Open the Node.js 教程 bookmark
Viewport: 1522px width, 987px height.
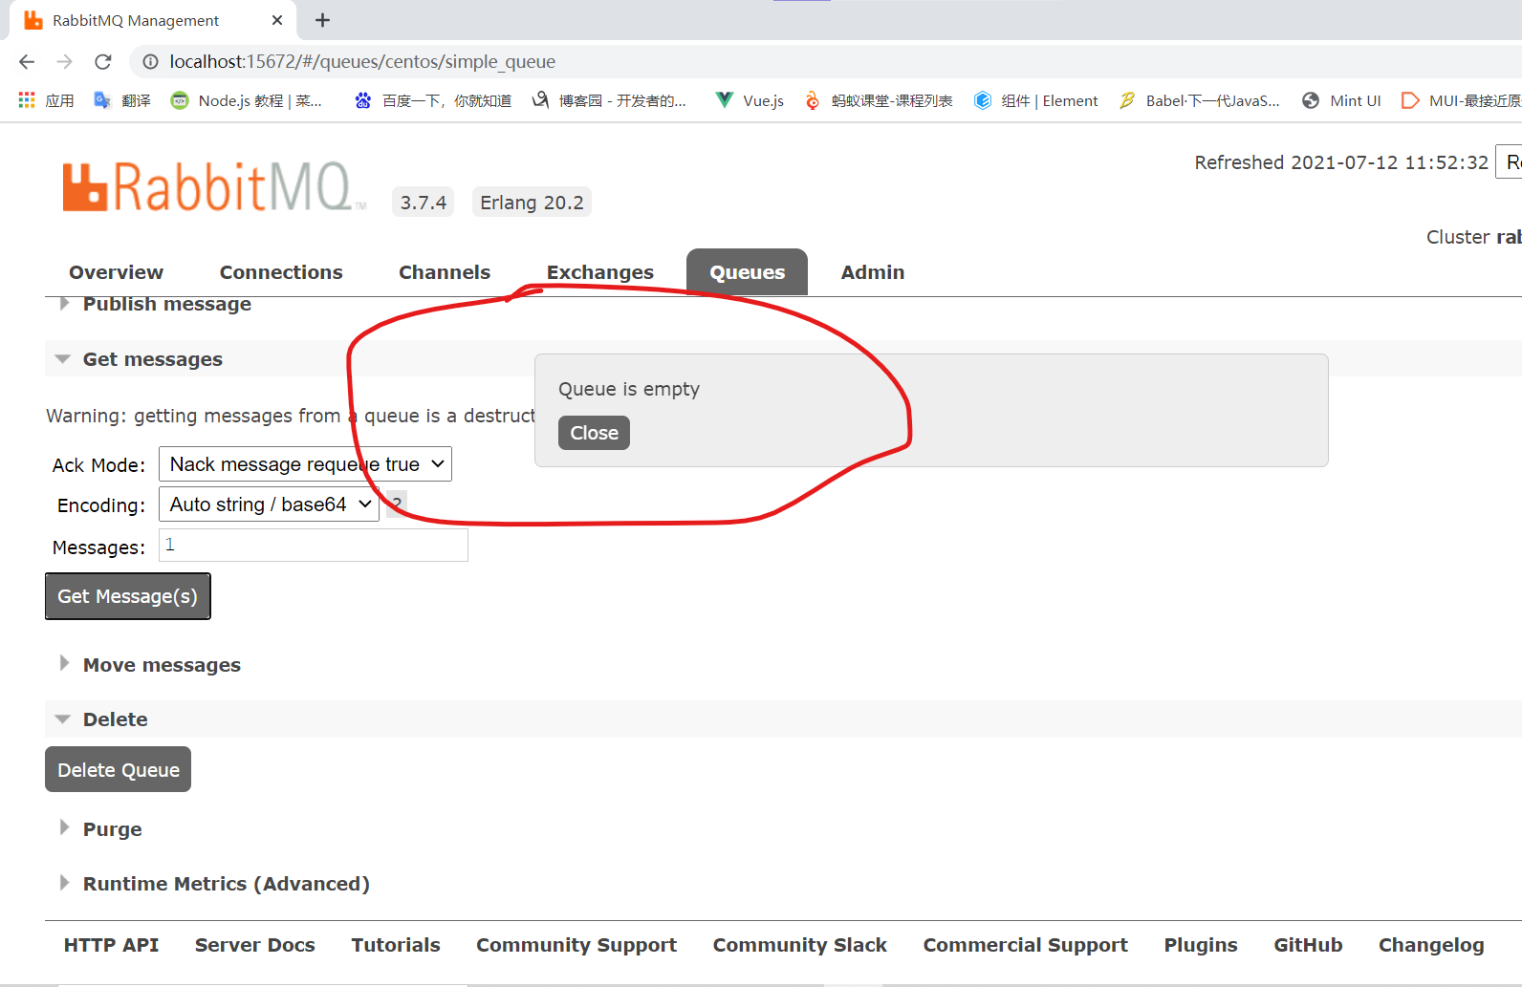click(x=247, y=100)
